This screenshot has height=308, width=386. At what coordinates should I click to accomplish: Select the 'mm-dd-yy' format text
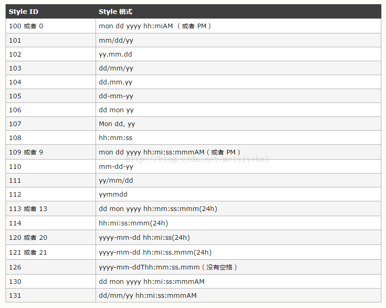click(x=116, y=167)
